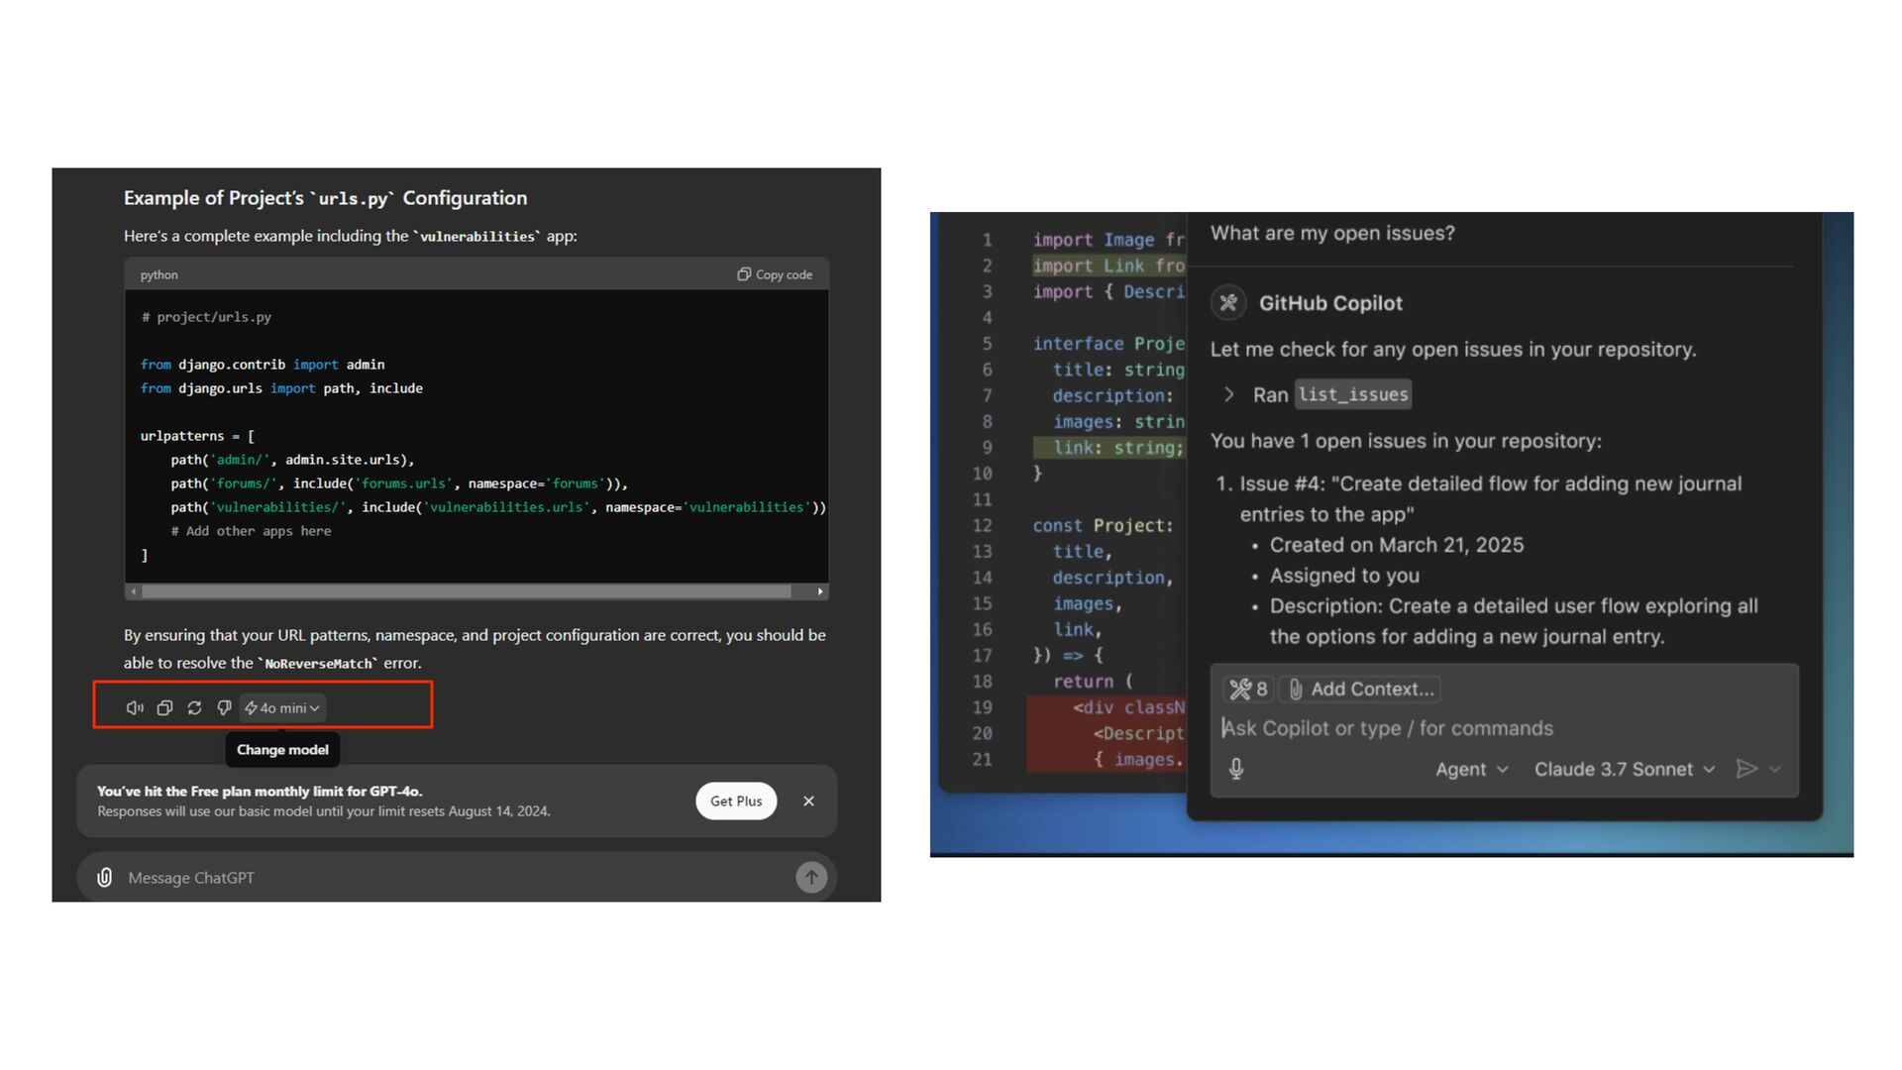Click the Get Plus button
The width and height of the screenshot is (1902, 1070).
pyautogui.click(x=736, y=801)
